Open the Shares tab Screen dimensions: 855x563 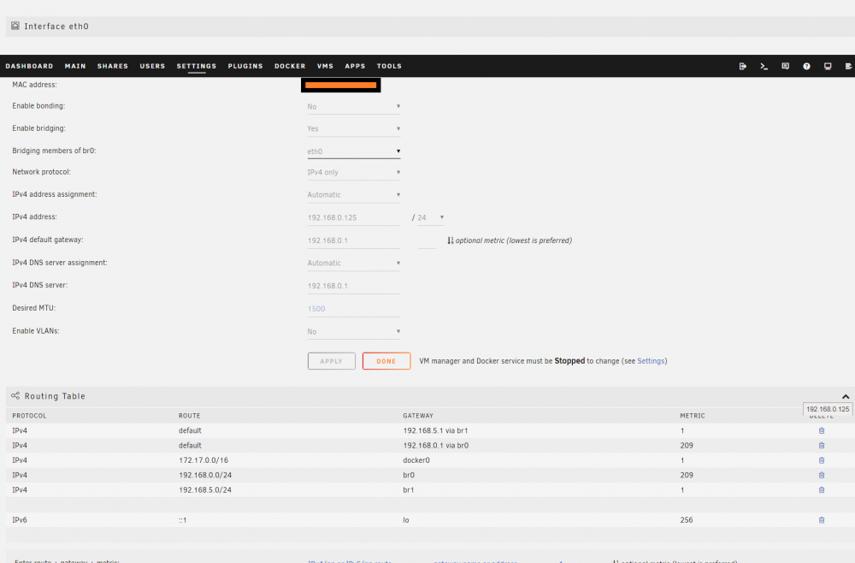[x=113, y=66]
